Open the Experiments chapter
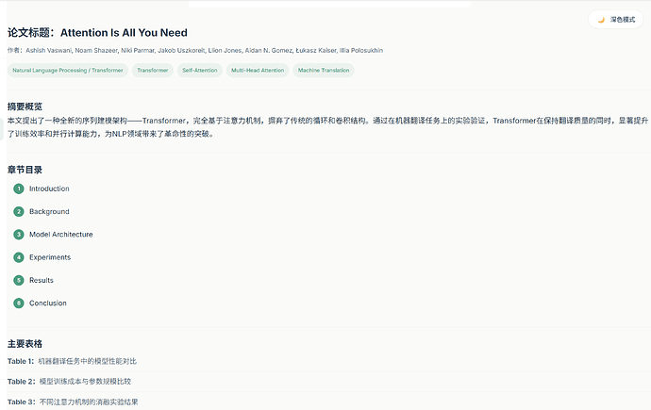The image size is (651, 410). pyautogui.click(x=50, y=257)
